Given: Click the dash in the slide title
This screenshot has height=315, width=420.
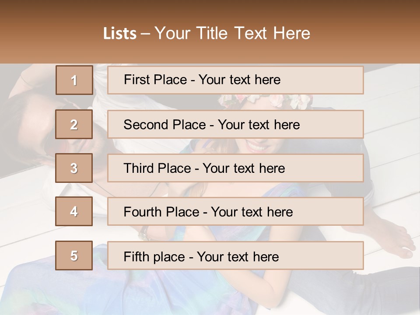Looking at the screenshot, I should coord(146,33).
